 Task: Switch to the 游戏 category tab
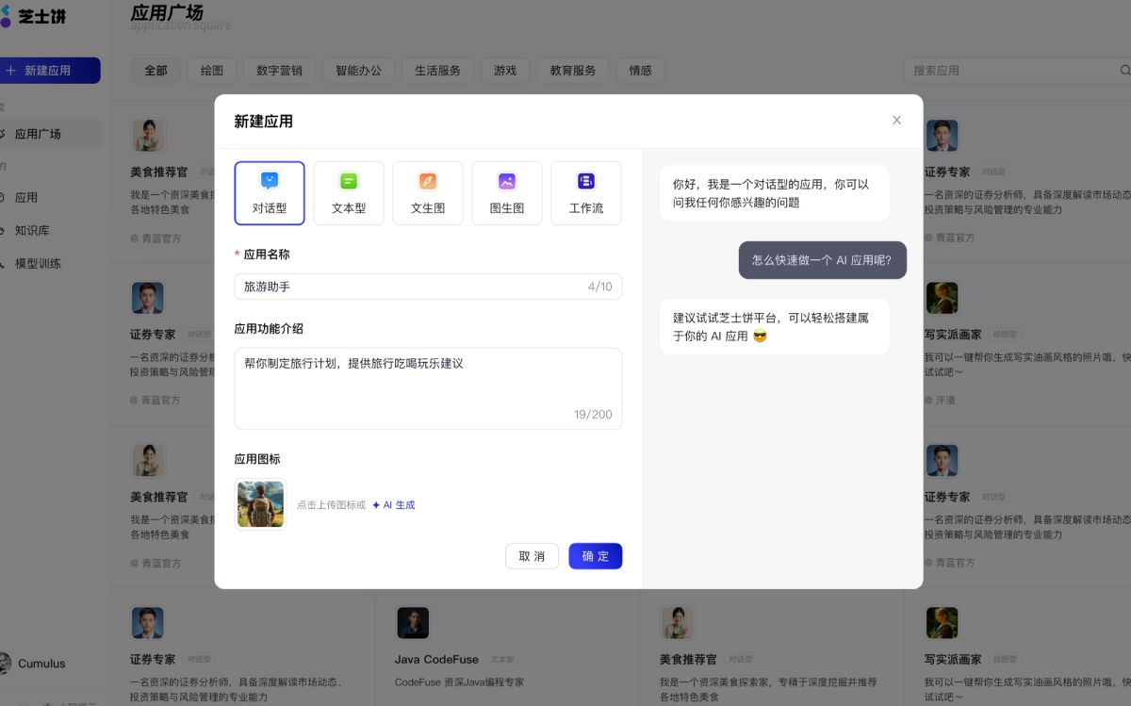pos(505,71)
